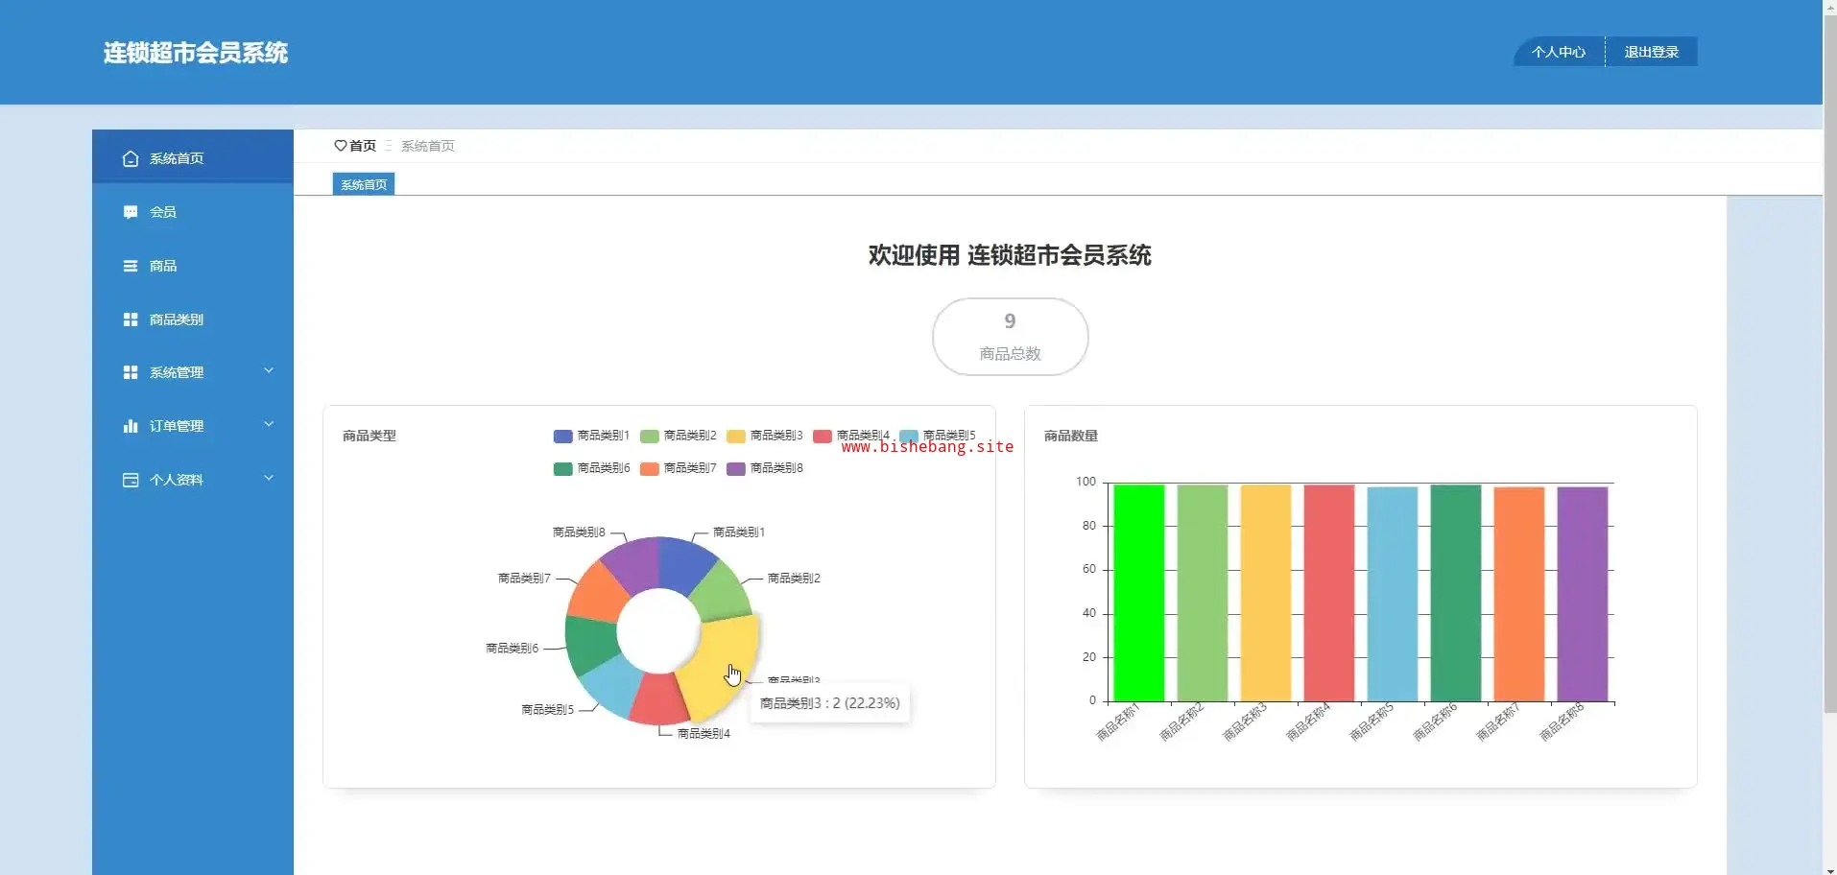The image size is (1837, 875).
Task: Click 退出登录 to log out
Action: (1651, 52)
